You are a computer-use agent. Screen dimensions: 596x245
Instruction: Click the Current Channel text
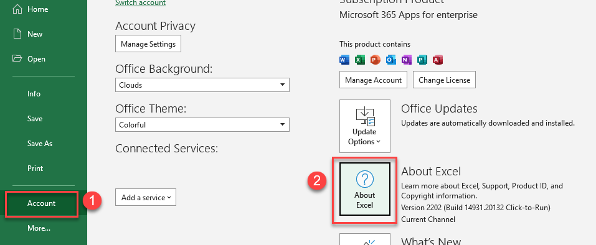428,220
